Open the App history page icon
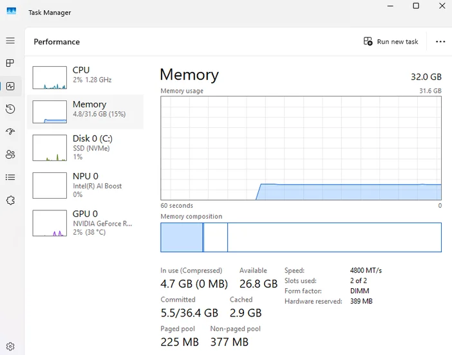This screenshot has width=452, height=355. (x=10, y=109)
